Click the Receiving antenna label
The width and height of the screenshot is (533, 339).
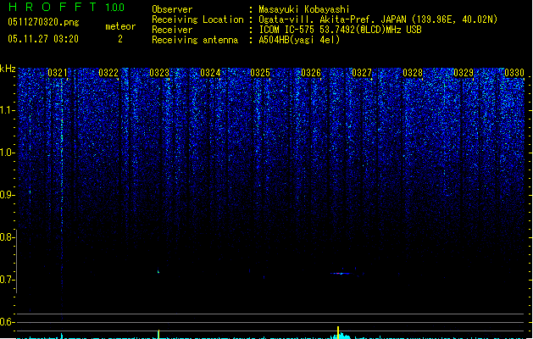(195, 40)
